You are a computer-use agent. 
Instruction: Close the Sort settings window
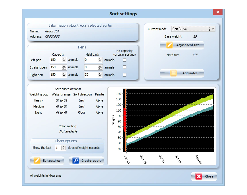coord(218,12)
